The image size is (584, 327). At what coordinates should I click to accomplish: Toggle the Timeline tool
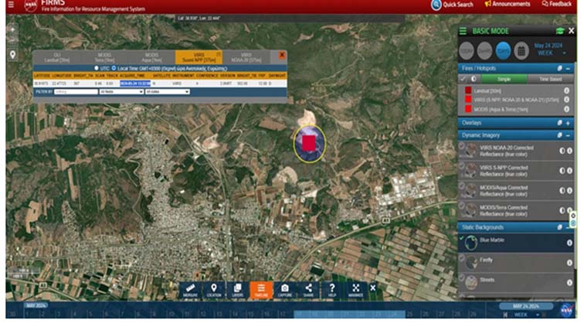261,290
